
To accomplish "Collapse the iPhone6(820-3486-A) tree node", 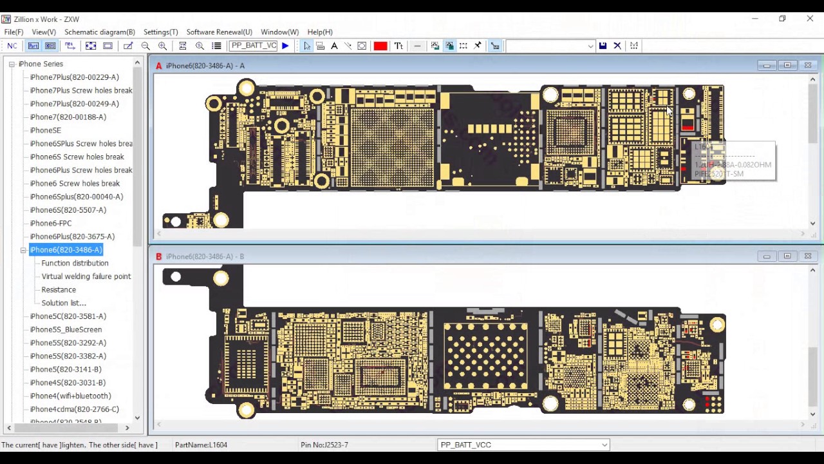I will tap(23, 250).
